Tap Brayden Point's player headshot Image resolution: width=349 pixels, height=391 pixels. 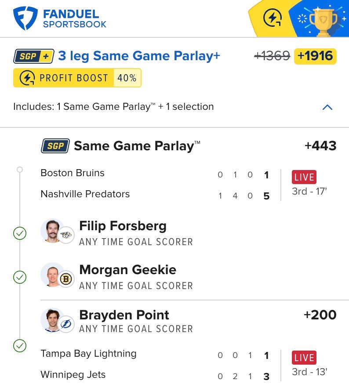(x=52, y=320)
